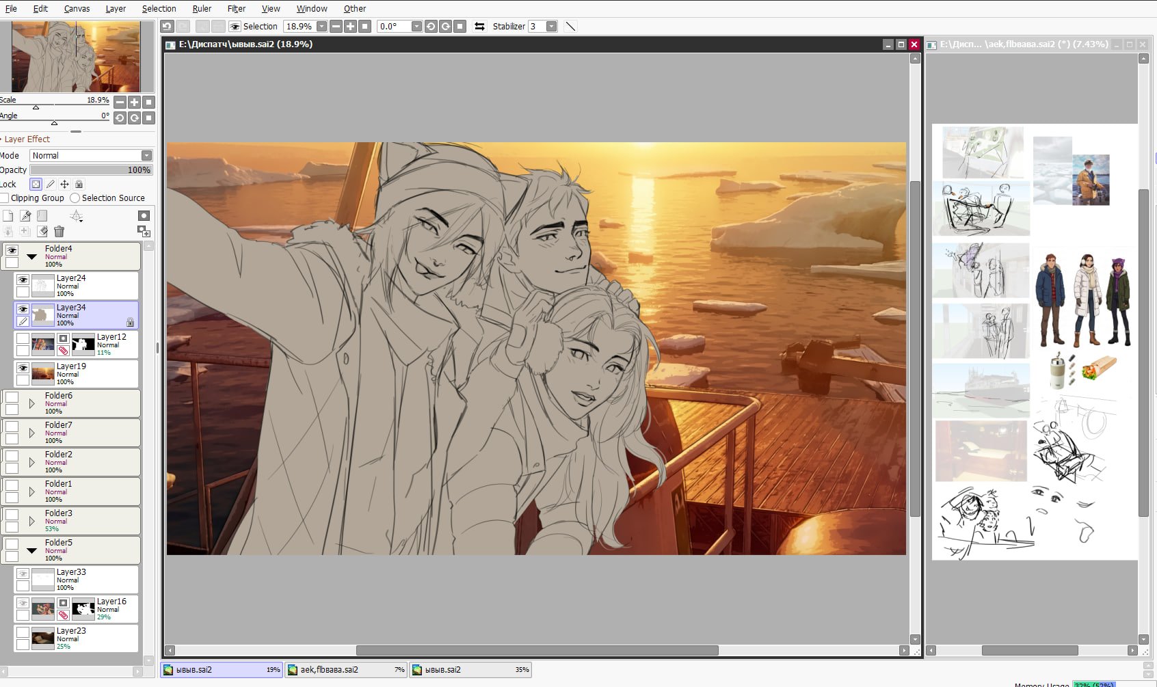
Task: Create a new normal layer
Action: point(8,216)
